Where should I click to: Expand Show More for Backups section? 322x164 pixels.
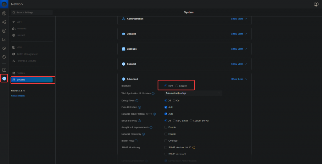[239, 49]
